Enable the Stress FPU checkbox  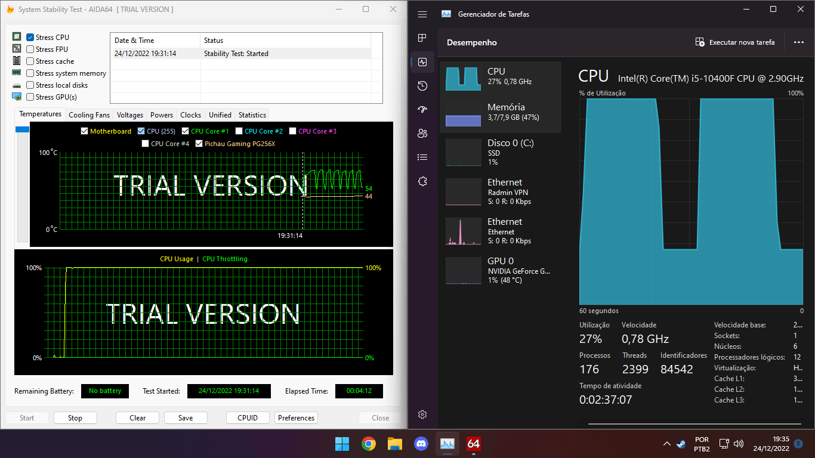(x=30, y=49)
